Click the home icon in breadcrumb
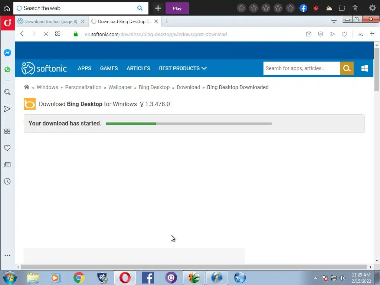The height and width of the screenshot is (285, 380). 27,87
